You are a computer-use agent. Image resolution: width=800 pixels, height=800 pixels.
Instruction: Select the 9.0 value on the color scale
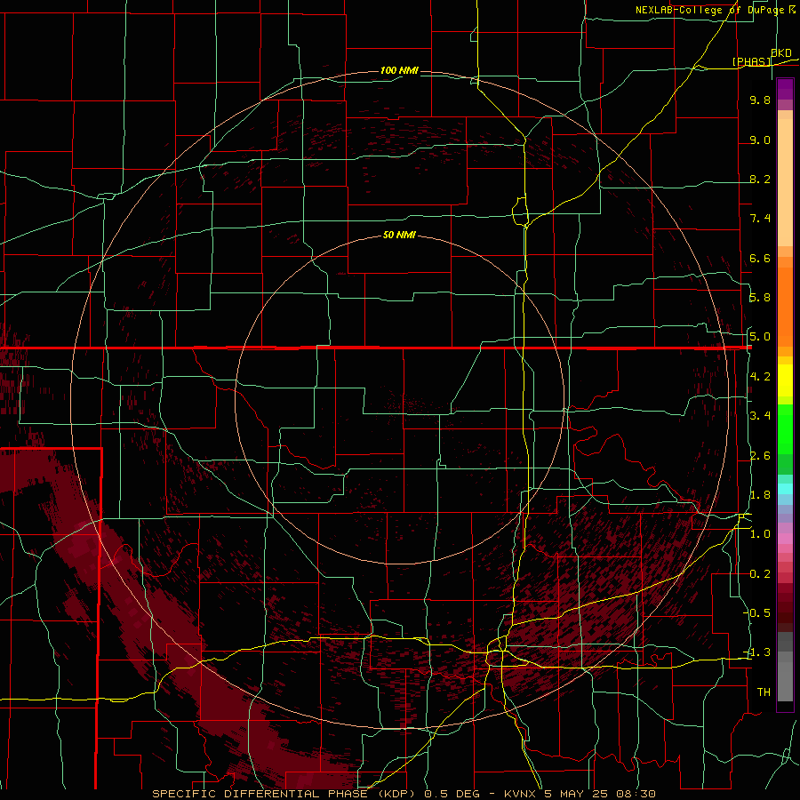coord(760,140)
